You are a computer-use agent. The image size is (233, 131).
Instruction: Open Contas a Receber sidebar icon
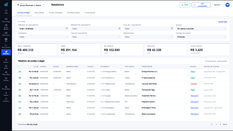click(6, 27)
